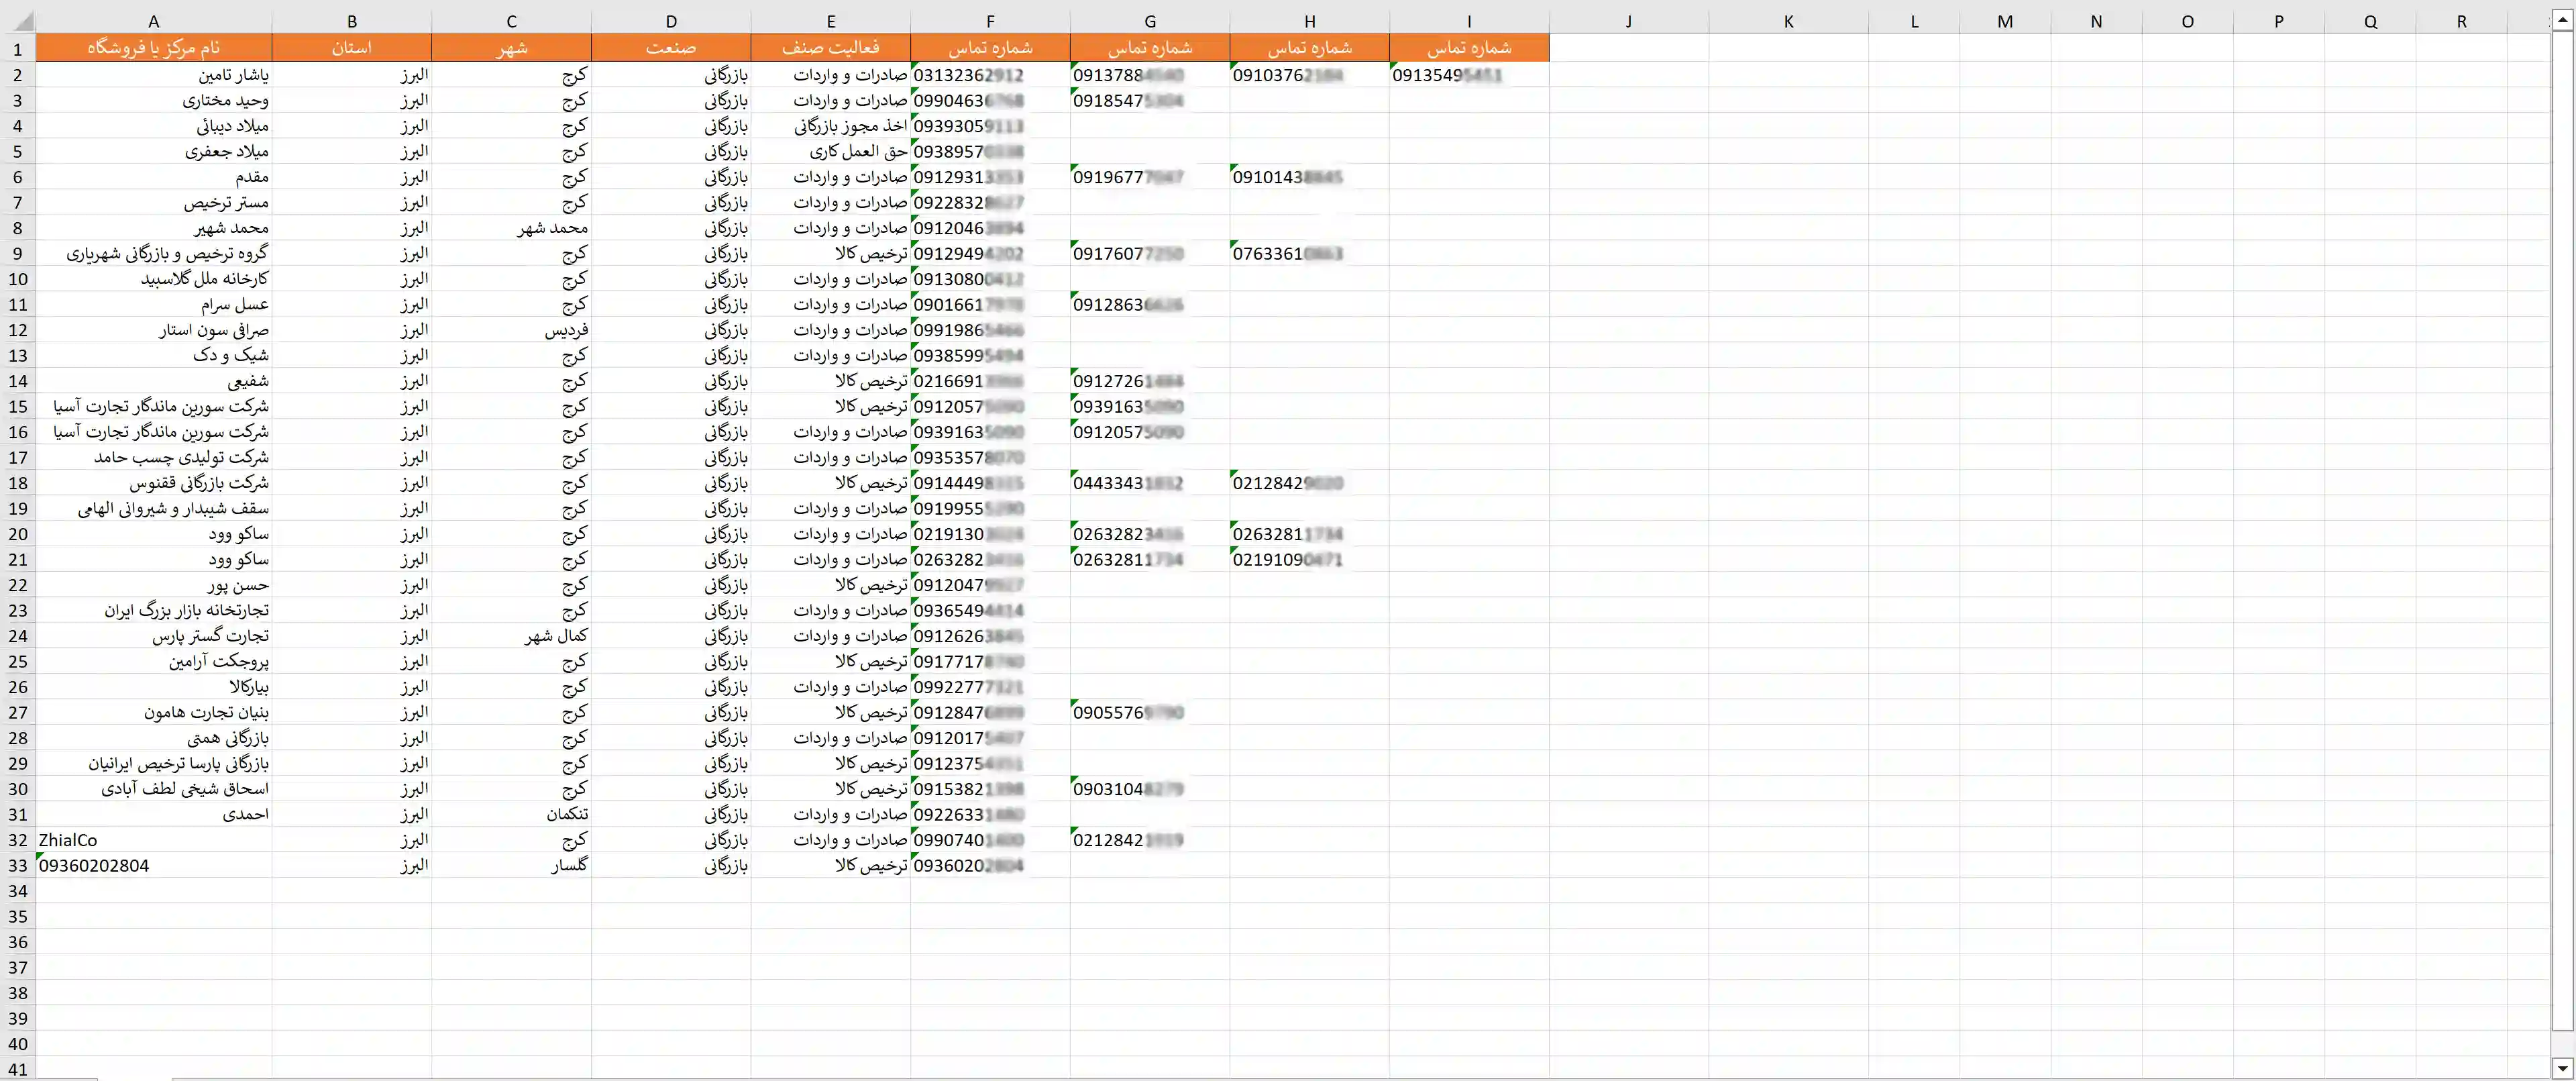Select column G header
2576x1081 pixels.
point(1150,21)
